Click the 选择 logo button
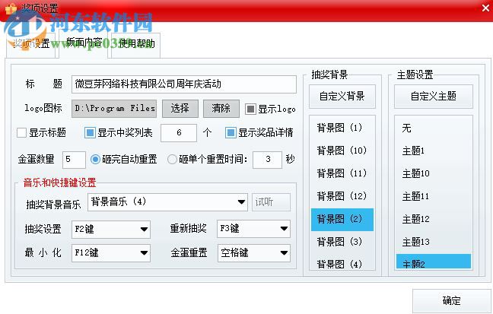 (x=180, y=109)
